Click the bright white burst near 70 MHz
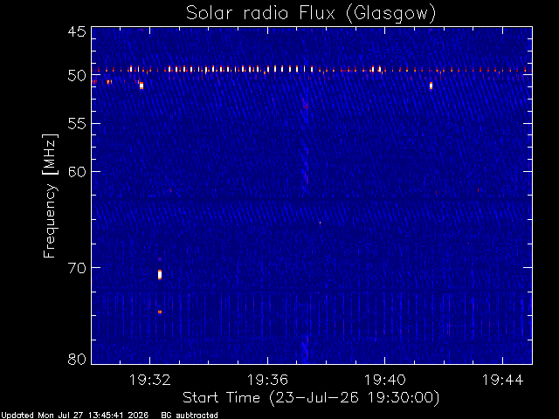 click(160, 275)
